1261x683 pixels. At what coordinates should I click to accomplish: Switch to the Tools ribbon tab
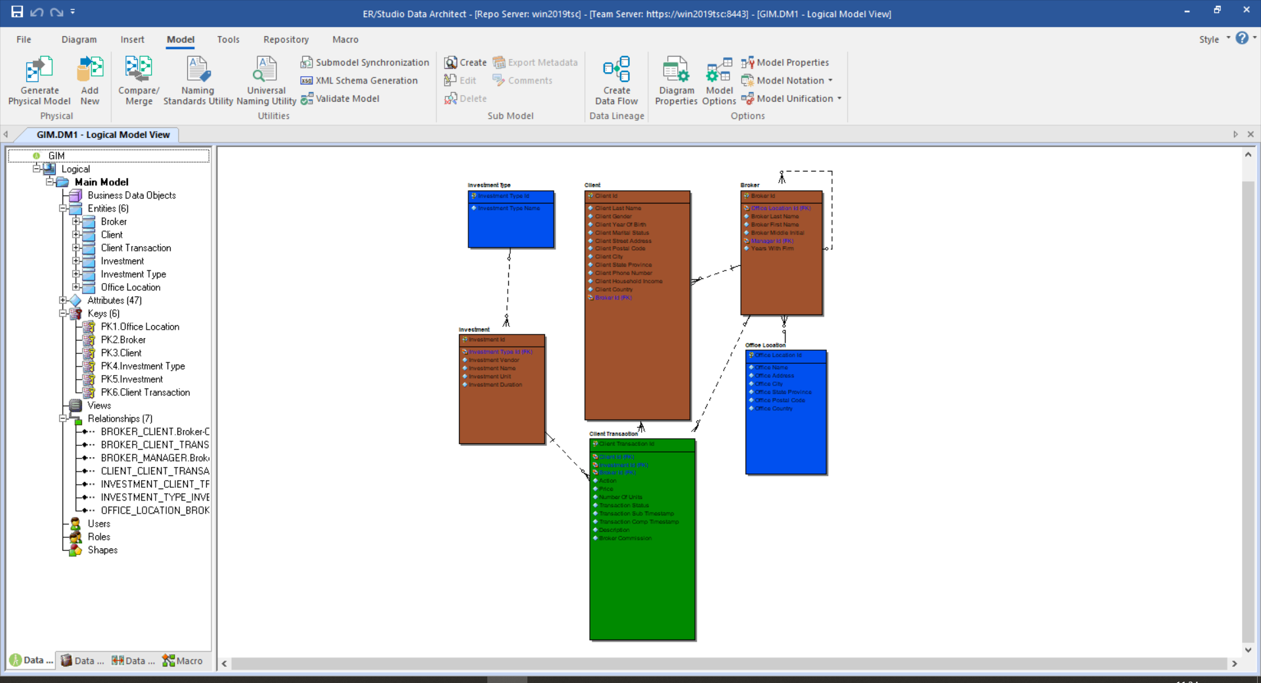(228, 39)
